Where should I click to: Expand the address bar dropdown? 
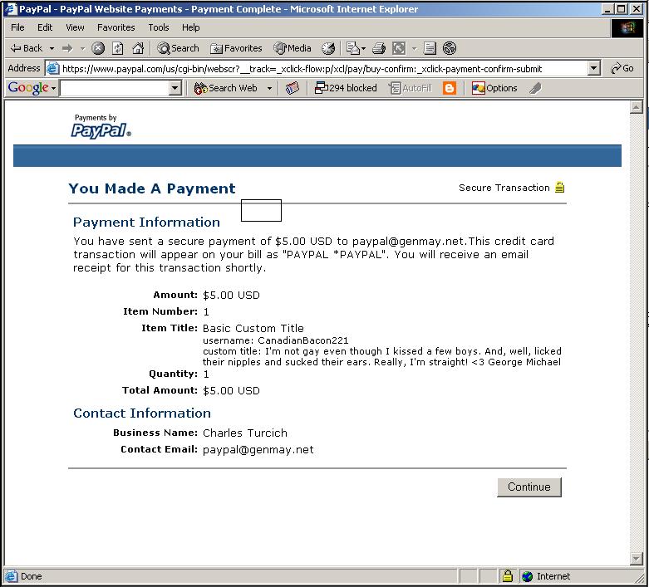[594, 68]
